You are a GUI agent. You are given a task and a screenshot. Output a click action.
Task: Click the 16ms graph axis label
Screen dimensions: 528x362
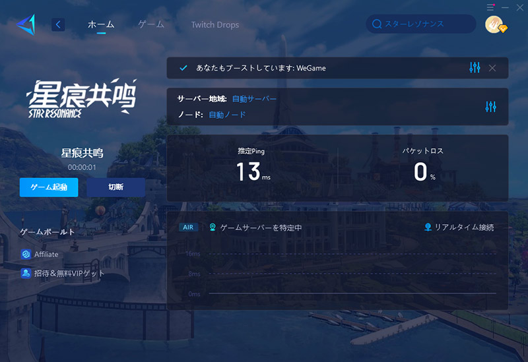193,254
